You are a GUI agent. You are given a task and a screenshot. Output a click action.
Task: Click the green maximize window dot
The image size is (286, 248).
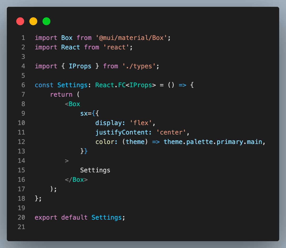click(46, 21)
